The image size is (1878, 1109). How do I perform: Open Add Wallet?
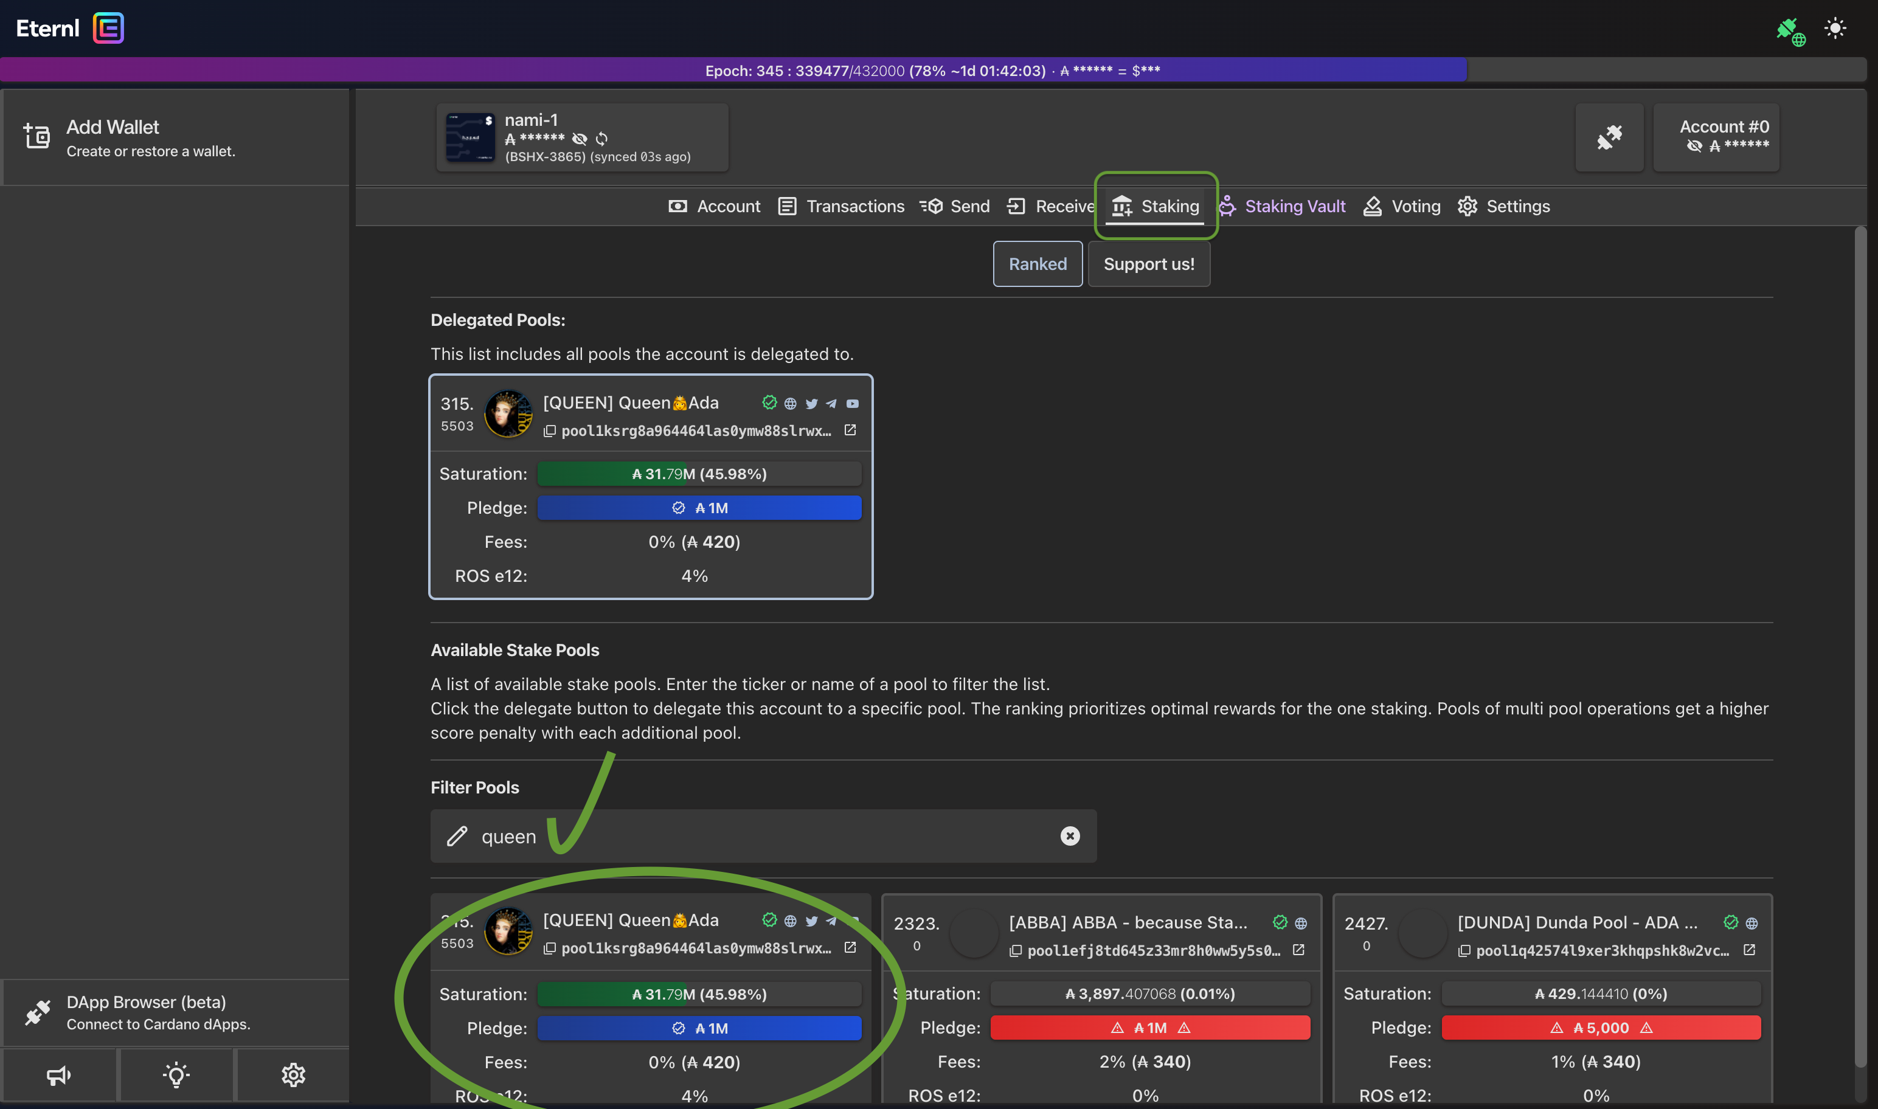176,137
